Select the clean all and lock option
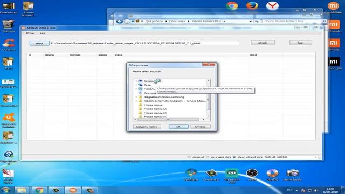The height and width of the screenshot is (194, 345). click(234, 157)
